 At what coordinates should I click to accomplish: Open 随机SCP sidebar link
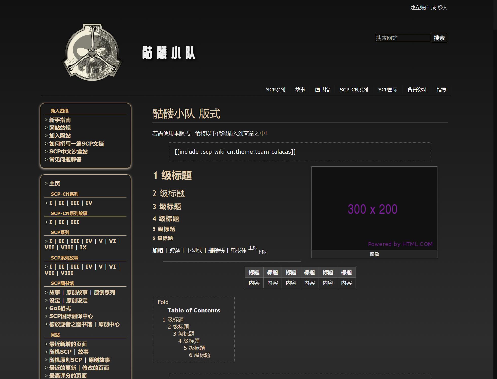pos(60,352)
